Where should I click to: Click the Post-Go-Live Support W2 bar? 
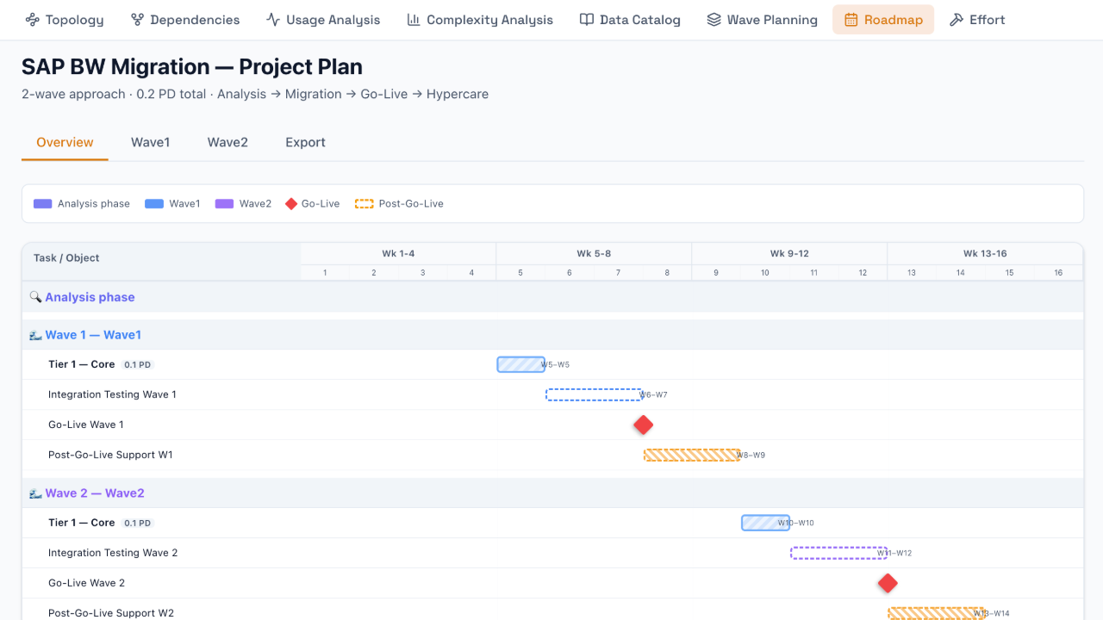937,613
